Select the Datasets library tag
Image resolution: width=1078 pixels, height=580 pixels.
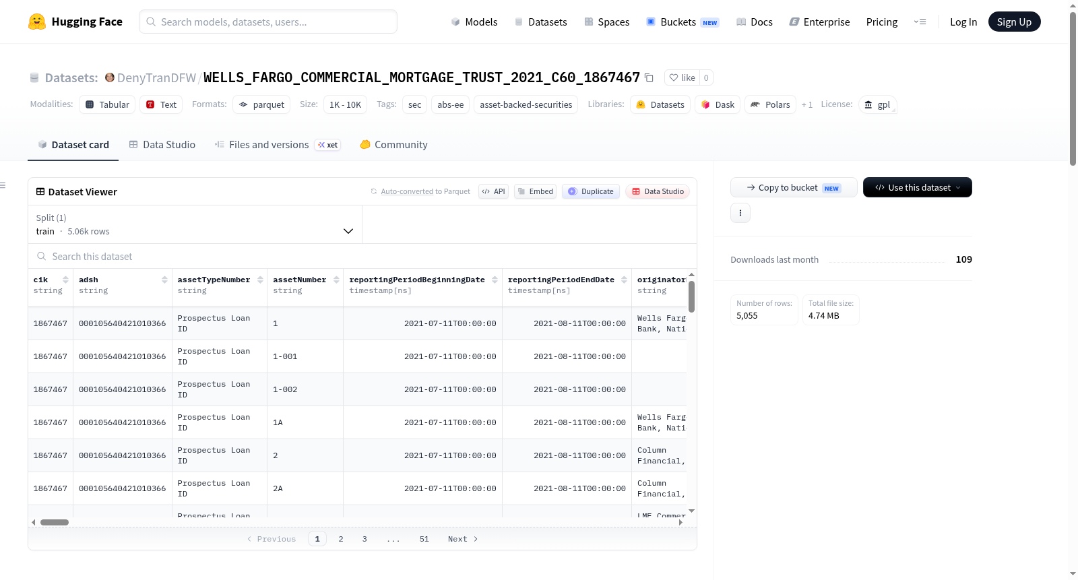point(660,104)
